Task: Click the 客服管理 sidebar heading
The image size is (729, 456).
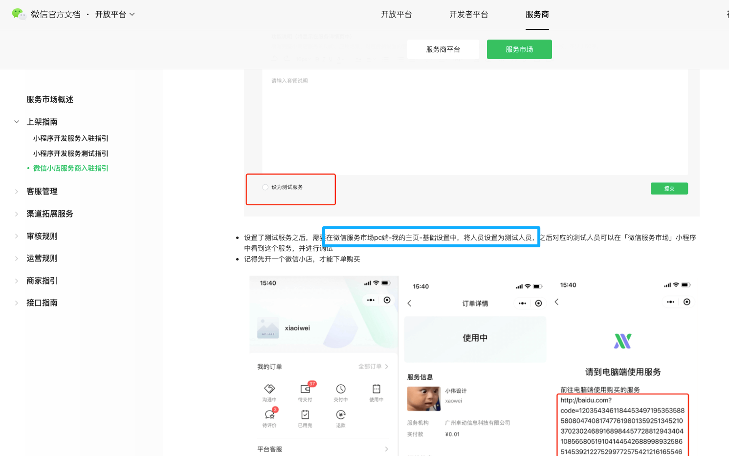Action: [x=42, y=191]
